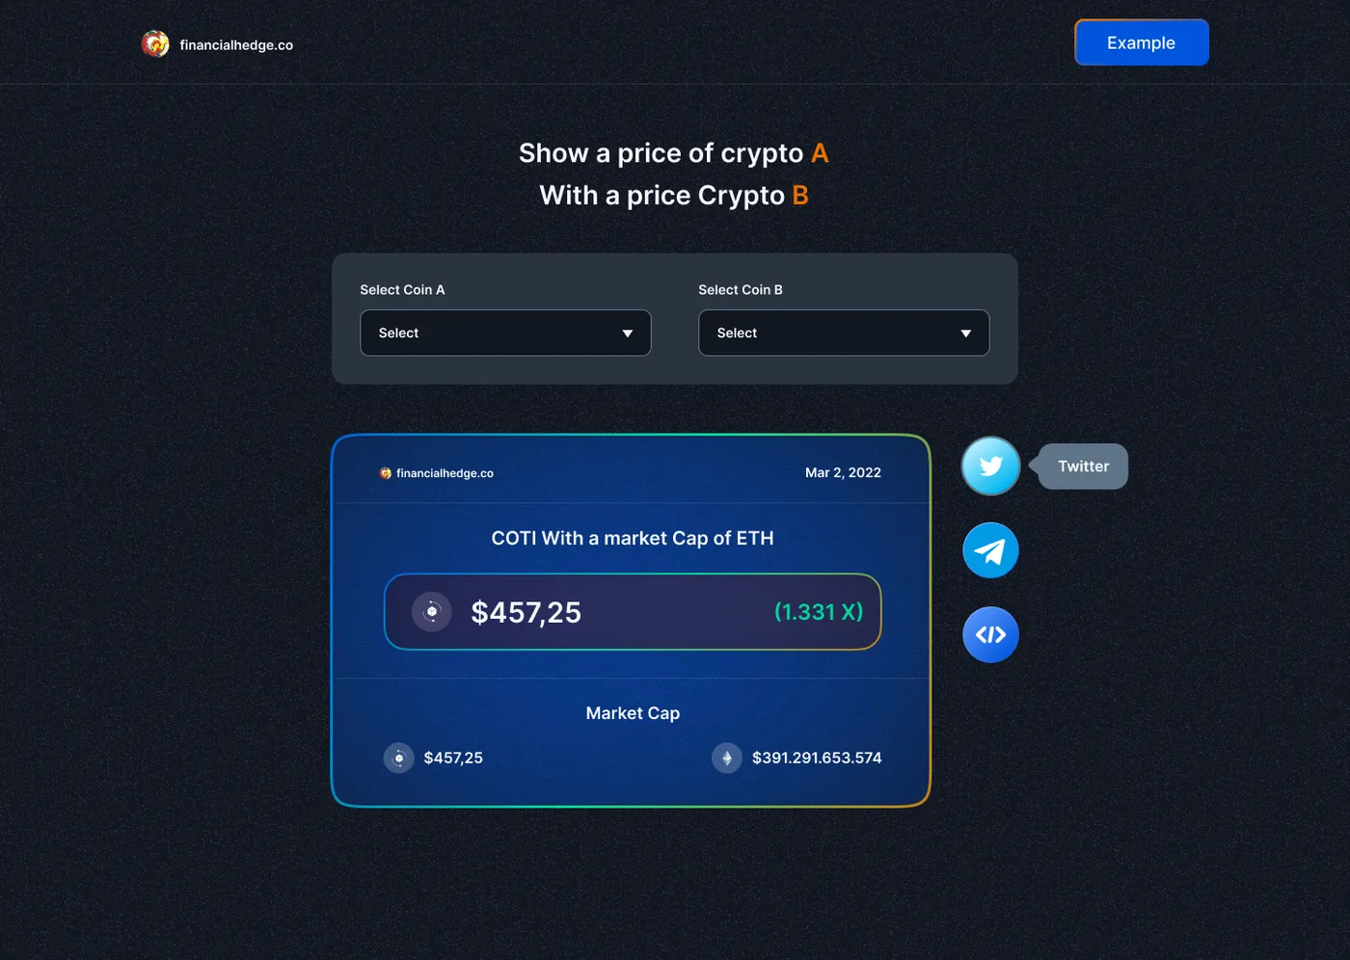Click the heading With a price Crypto B
This screenshot has height=960, width=1350.
click(x=674, y=196)
